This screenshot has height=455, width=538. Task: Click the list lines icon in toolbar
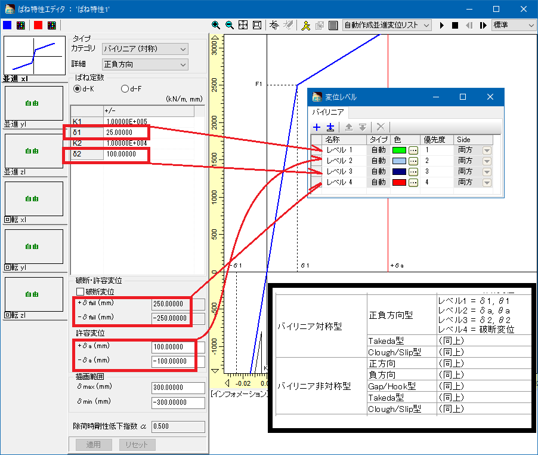pyautogui.click(x=333, y=26)
